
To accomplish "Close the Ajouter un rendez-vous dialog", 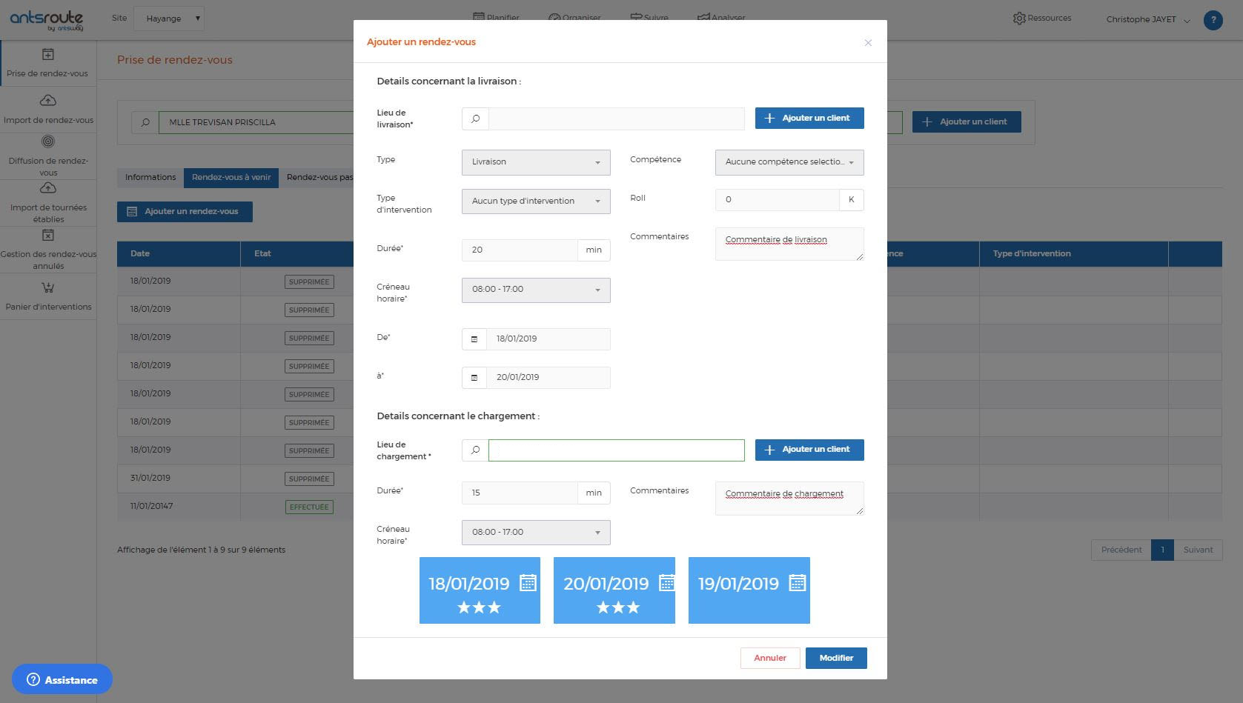I will pos(868,43).
